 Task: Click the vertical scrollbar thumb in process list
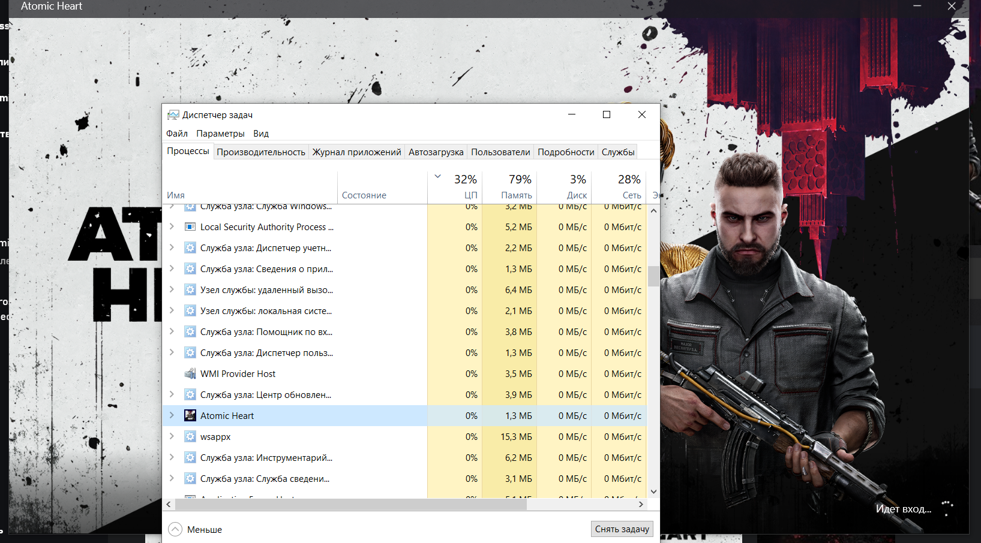pyautogui.click(x=653, y=276)
